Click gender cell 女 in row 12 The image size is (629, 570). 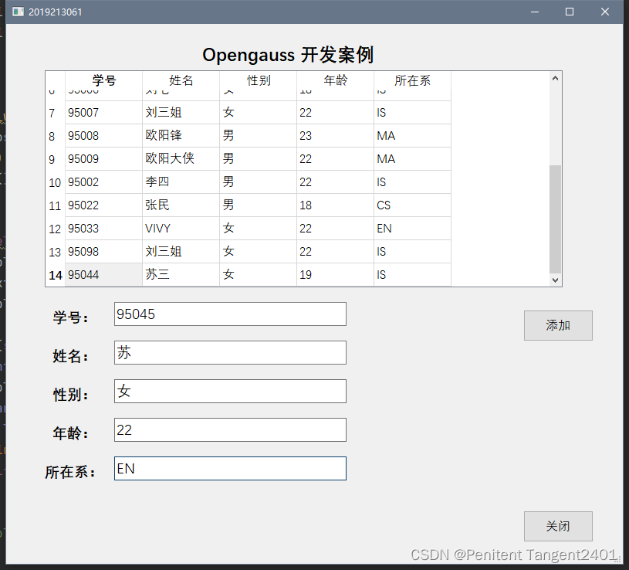pos(259,229)
